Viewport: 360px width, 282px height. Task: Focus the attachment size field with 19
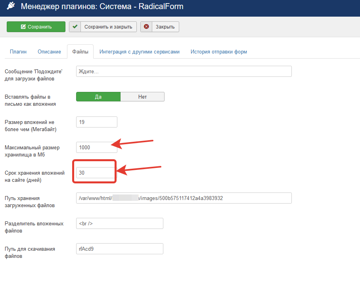96,122
